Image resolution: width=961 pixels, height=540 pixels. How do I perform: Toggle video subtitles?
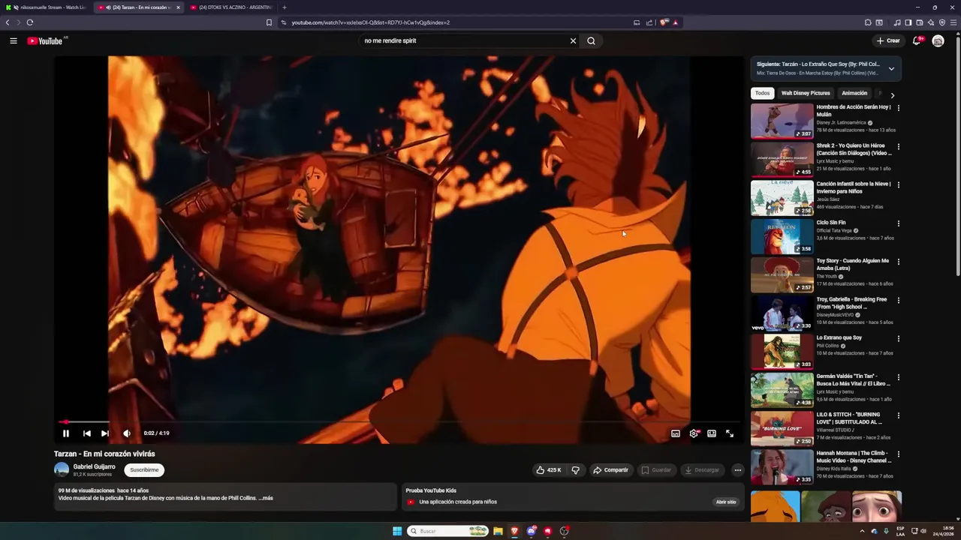tap(676, 433)
